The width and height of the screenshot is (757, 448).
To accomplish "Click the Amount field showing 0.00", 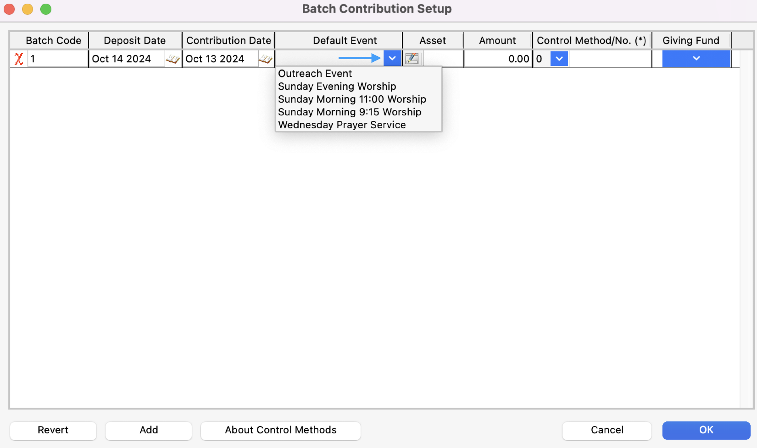I will pos(498,59).
